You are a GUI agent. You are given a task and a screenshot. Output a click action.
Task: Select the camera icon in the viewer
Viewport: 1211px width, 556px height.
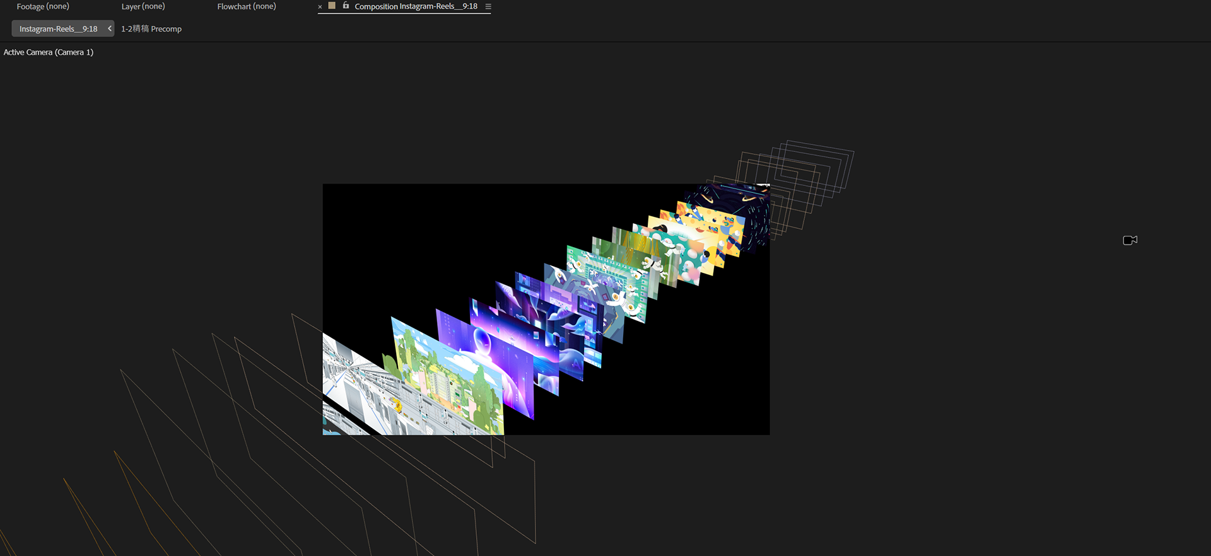click(x=1130, y=240)
